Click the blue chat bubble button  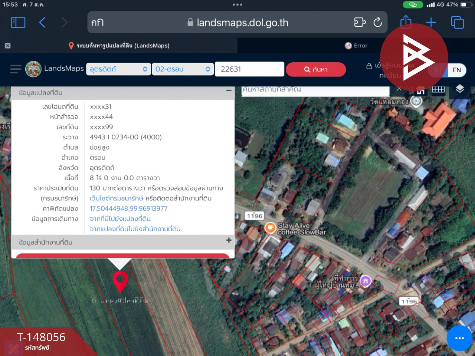pos(459,338)
